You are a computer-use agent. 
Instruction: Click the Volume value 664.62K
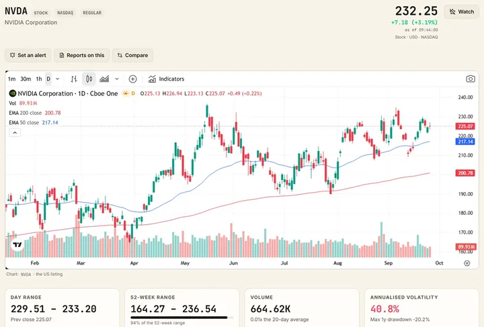coord(270,309)
